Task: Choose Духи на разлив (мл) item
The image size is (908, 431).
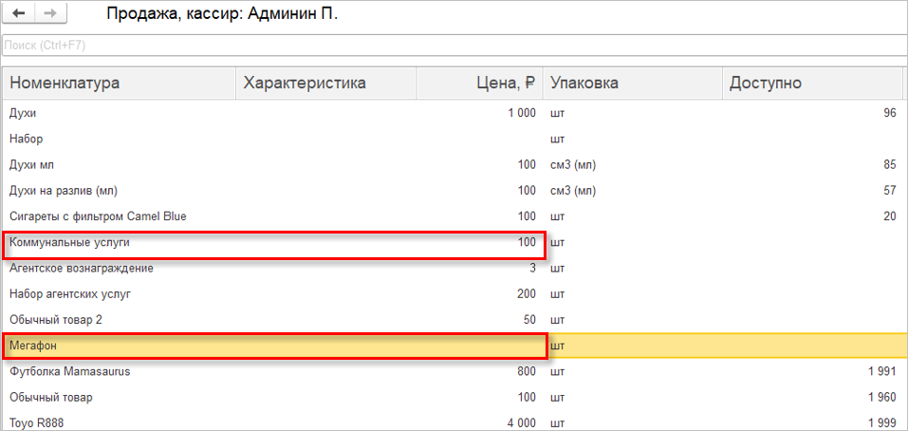Action: (x=454, y=191)
